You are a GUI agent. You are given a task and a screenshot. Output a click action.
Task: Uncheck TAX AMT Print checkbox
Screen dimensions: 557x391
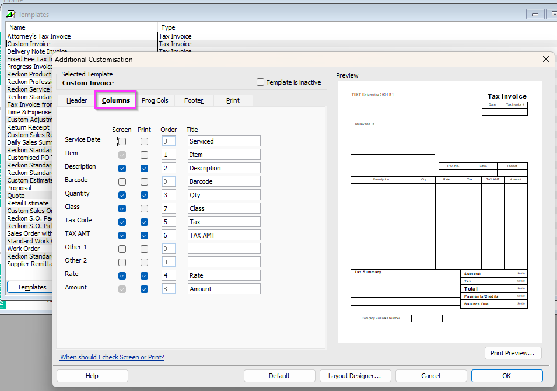(144, 235)
